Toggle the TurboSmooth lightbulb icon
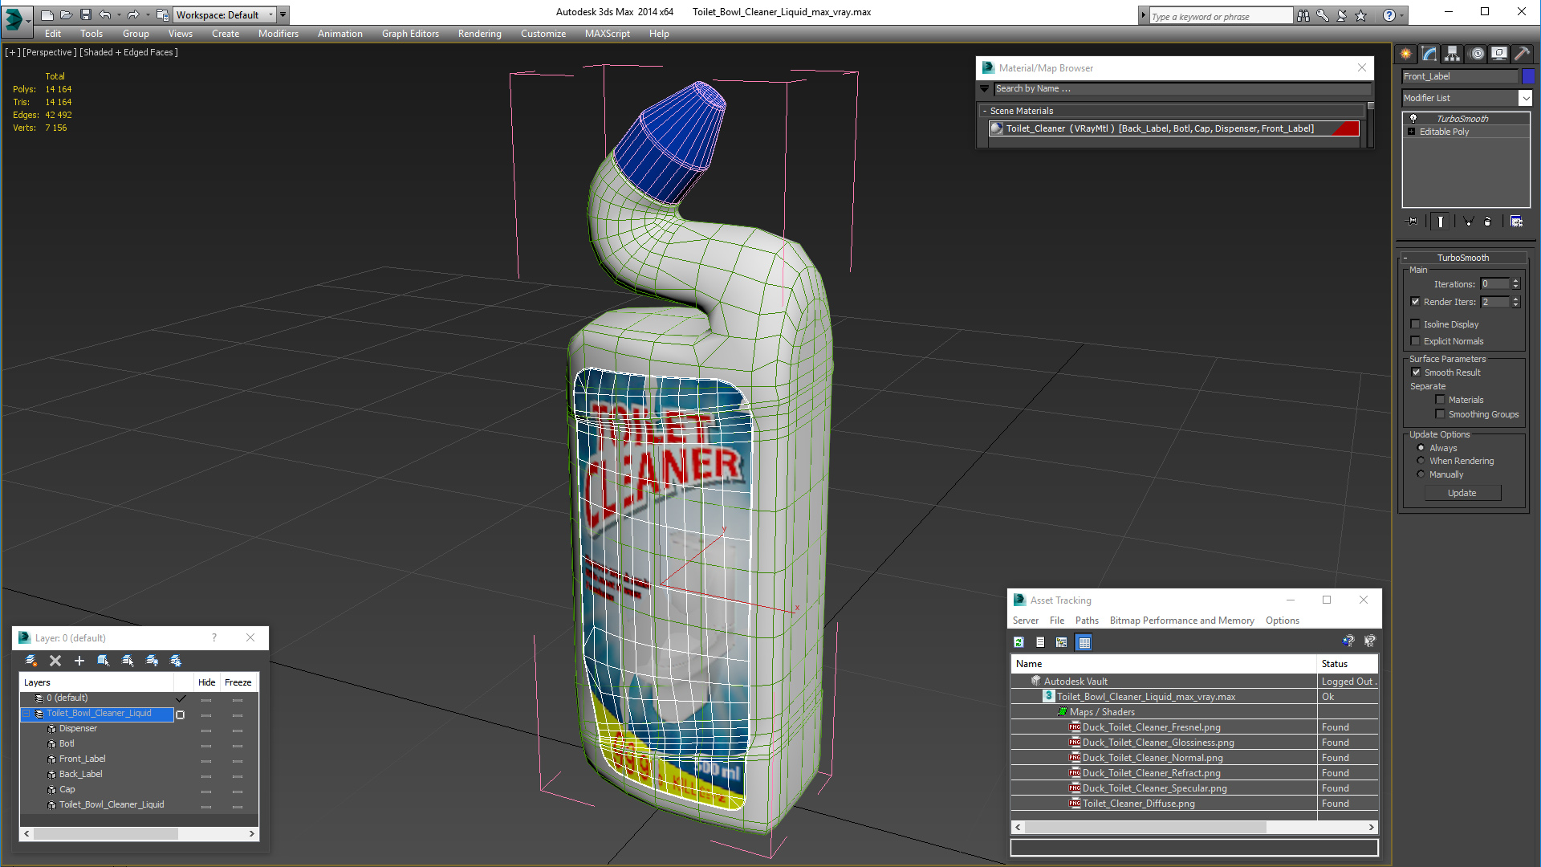The height and width of the screenshot is (867, 1541). [1413, 119]
